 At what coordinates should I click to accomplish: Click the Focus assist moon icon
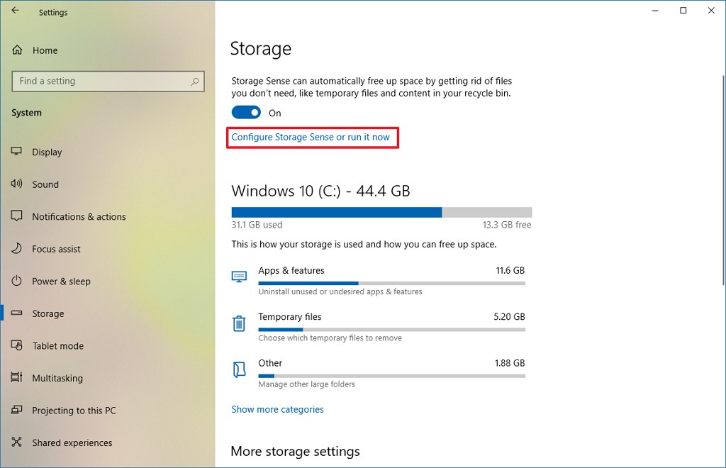tap(18, 249)
